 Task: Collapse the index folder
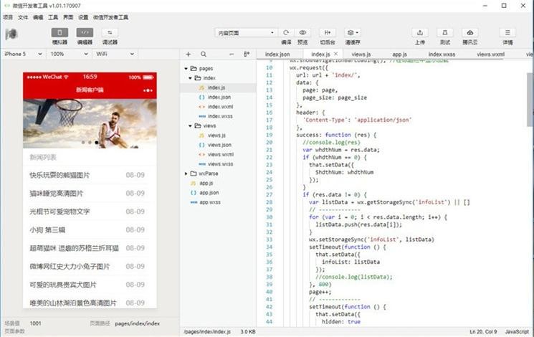point(190,78)
